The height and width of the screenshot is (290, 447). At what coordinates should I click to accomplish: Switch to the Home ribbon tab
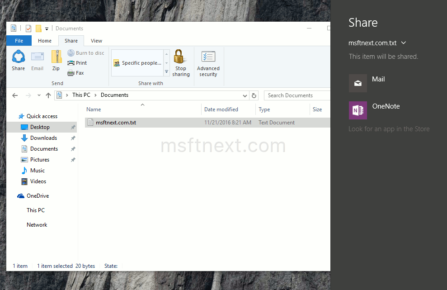pos(44,40)
